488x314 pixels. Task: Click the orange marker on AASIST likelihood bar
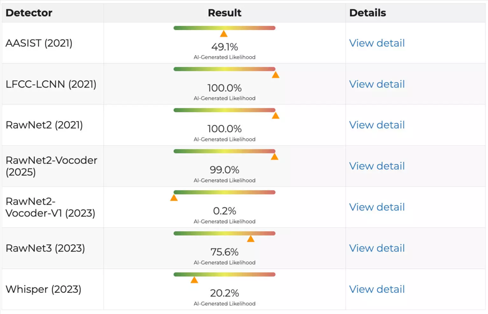224,34
